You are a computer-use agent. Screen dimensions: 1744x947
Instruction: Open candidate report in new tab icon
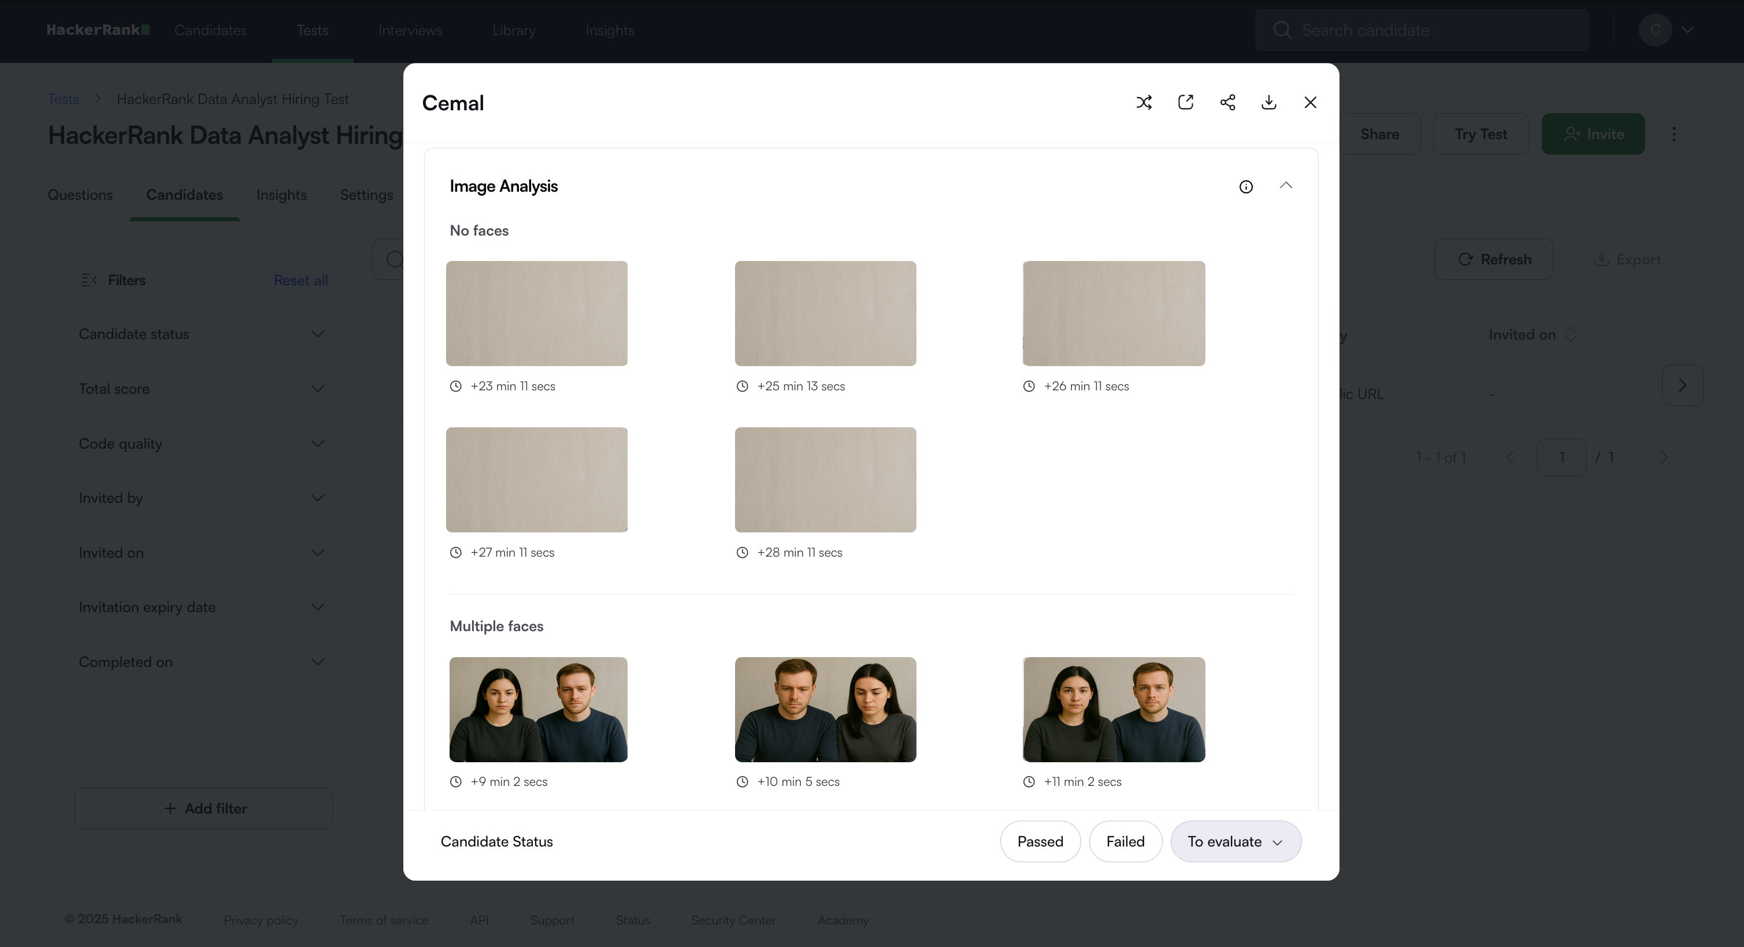click(x=1185, y=102)
